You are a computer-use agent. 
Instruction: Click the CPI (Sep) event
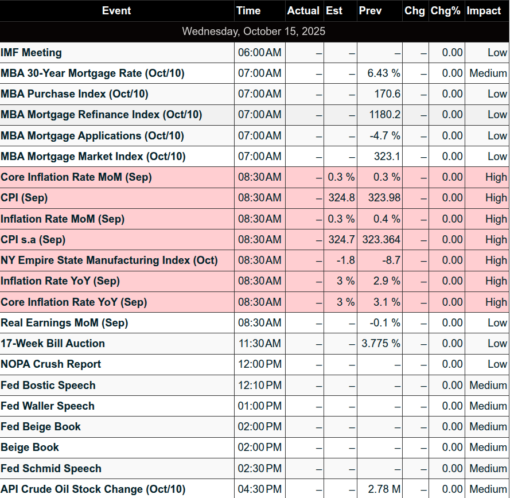(x=24, y=198)
